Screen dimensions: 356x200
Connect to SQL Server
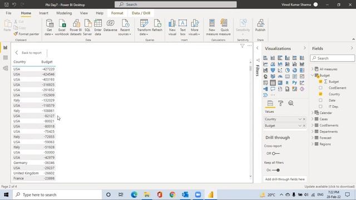pos(87,27)
